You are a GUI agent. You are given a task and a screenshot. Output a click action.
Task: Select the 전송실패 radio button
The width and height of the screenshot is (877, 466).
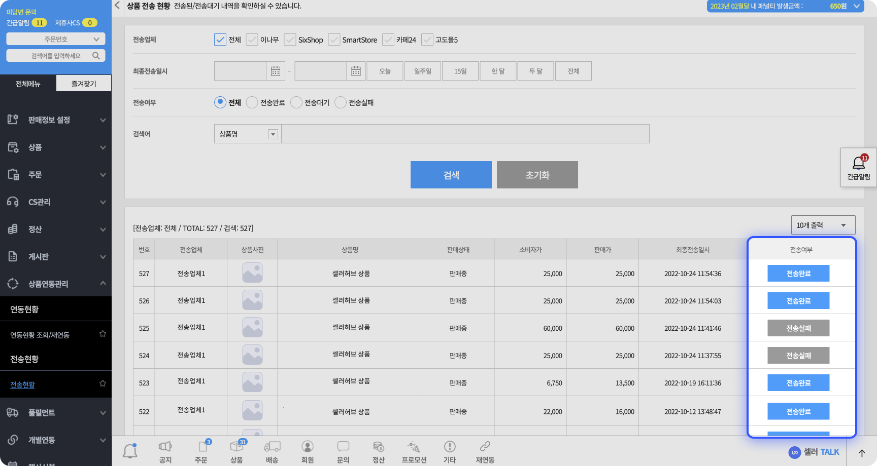(x=341, y=102)
